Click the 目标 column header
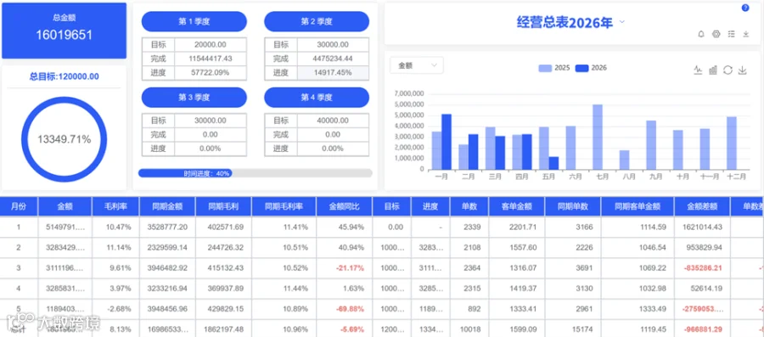The image size is (764, 337). tap(391, 206)
